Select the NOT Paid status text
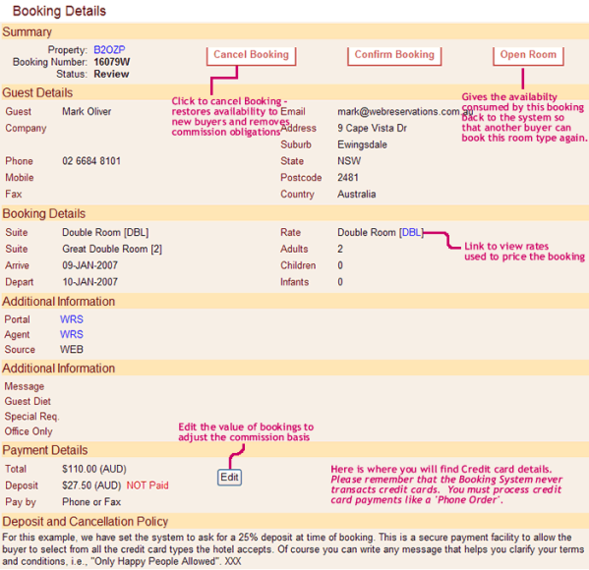Image resolution: width=589 pixels, height=570 pixels. click(147, 485)
